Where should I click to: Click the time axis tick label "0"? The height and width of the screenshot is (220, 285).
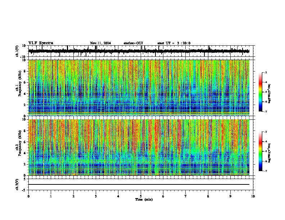pos(28,196)
